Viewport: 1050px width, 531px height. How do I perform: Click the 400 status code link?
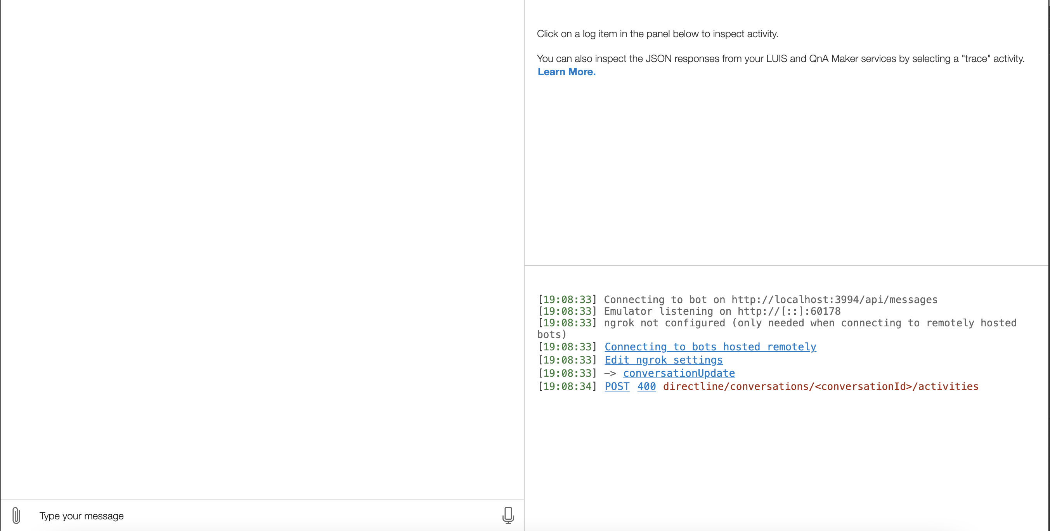point(646,386)
